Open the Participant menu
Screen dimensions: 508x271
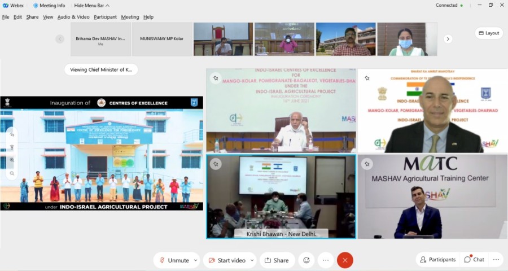click(105, 17)
